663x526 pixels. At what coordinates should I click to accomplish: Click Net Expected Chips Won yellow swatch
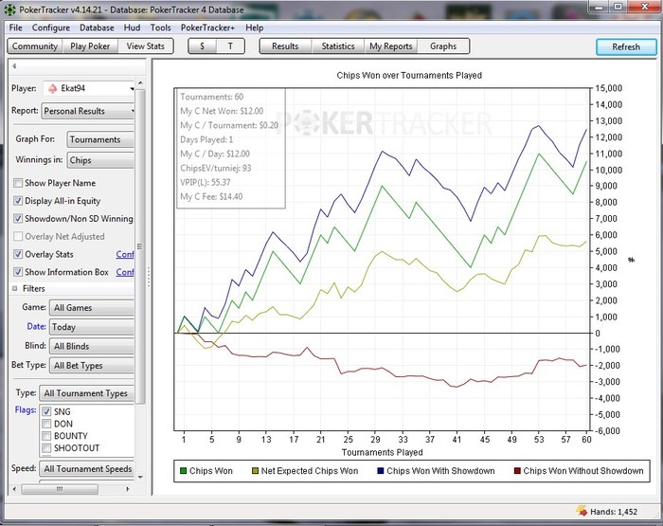[255, 471]
